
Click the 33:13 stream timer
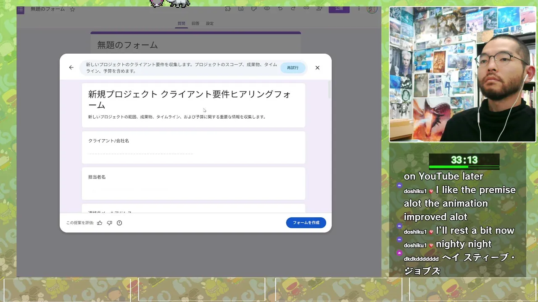[x=464, y=160]
